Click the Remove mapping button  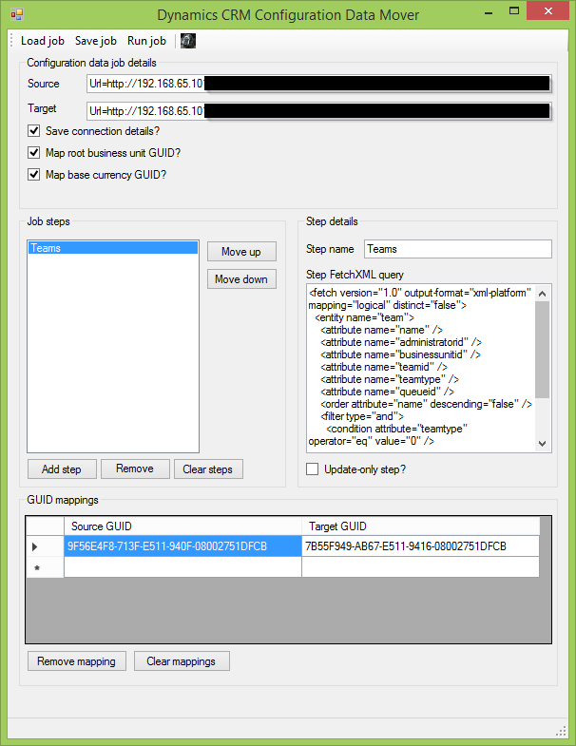tap(77, 661)
